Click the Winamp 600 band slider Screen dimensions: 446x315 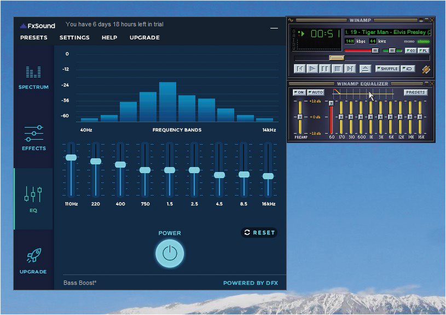pyautogui.click(x=361, y=117)
